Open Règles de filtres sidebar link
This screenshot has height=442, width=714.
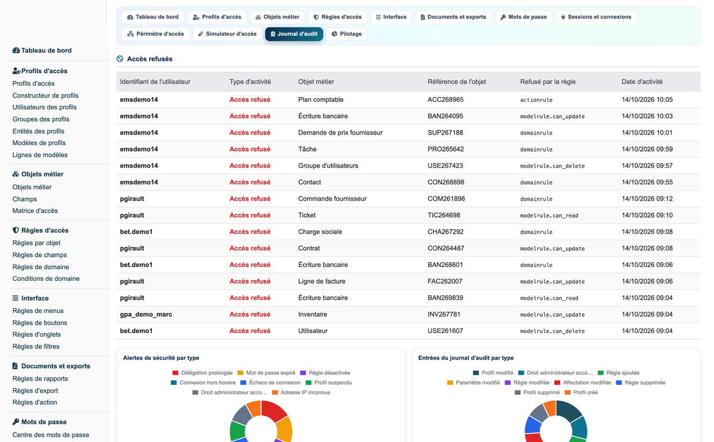[36, 347]
